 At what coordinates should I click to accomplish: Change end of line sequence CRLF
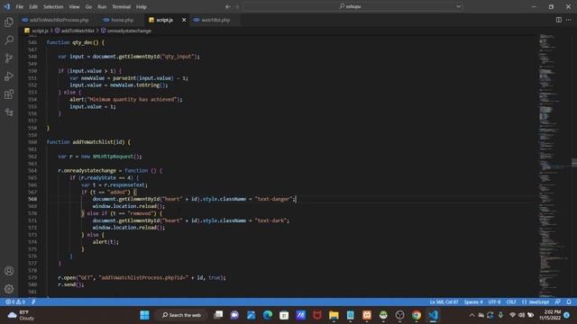(511, 301)
